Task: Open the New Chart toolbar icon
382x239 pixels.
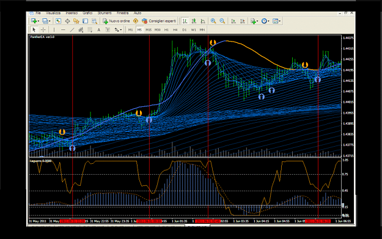Action: 34,21
